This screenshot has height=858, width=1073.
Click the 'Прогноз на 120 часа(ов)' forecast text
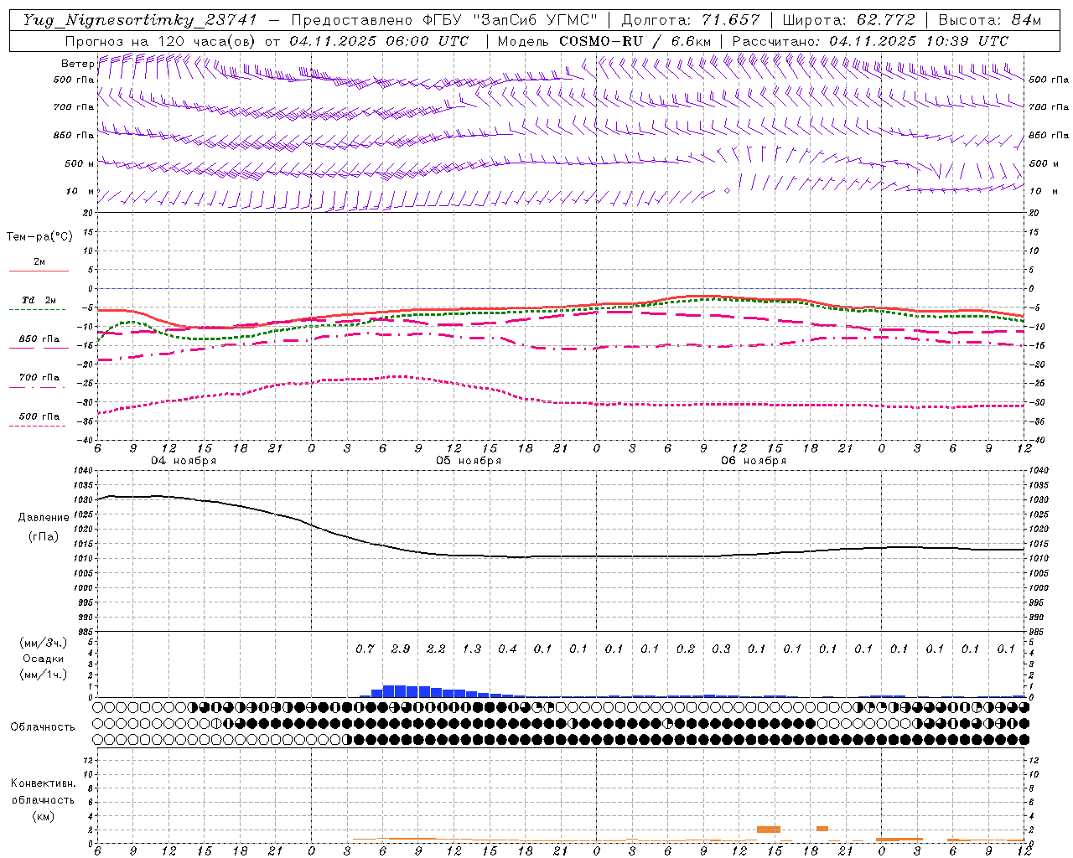[x=161, y=41]
